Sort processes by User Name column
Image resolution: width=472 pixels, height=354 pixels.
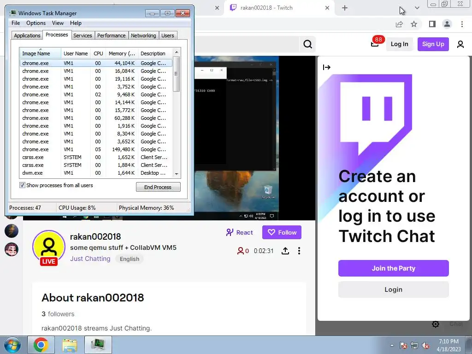(76, 53)
